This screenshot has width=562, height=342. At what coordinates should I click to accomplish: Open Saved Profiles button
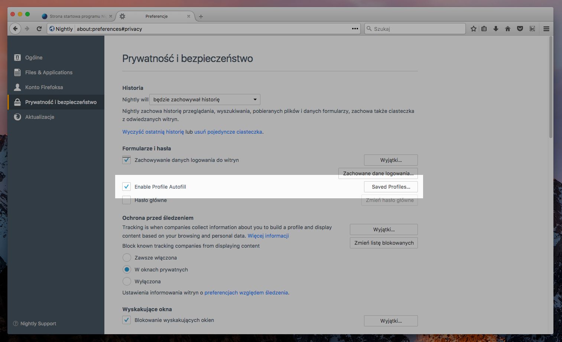click(x=391, y=187)
